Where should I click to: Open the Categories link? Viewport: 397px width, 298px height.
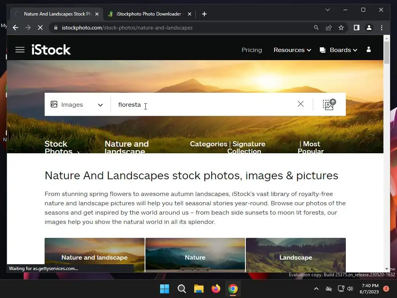point(208,144)
